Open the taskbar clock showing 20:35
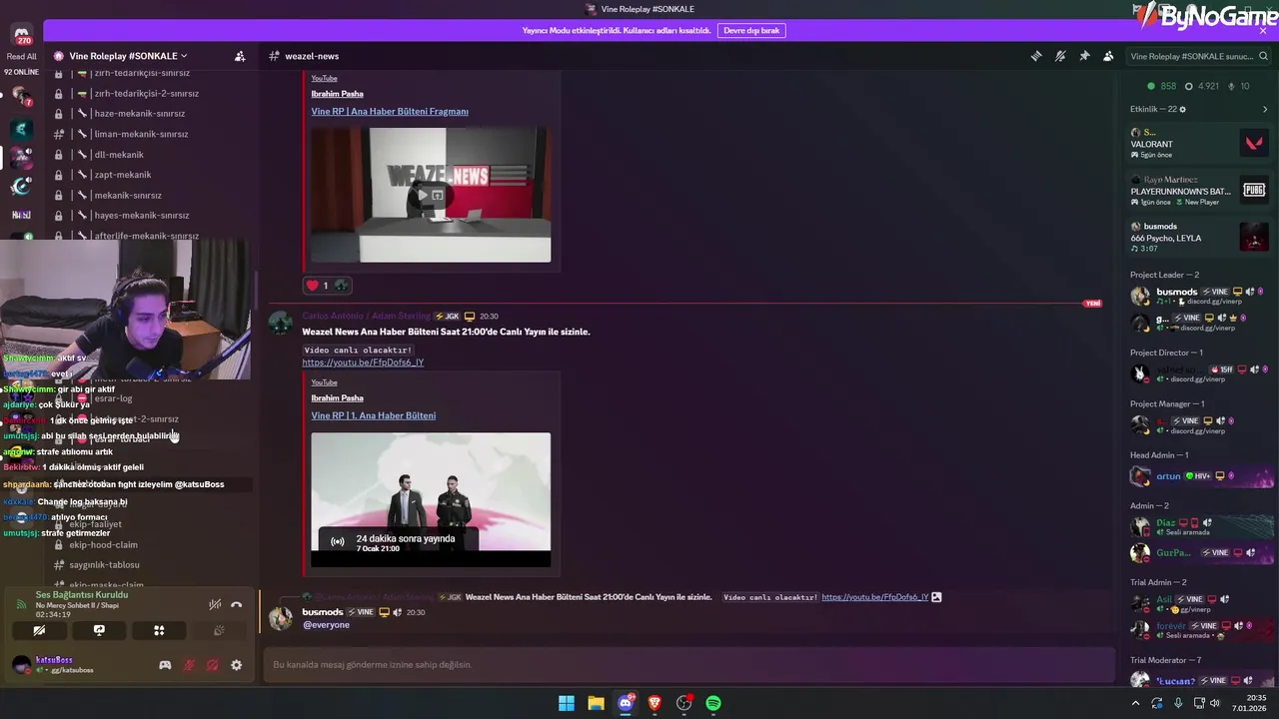This screenshot has height=719, width=1279. coord(1250,703)
